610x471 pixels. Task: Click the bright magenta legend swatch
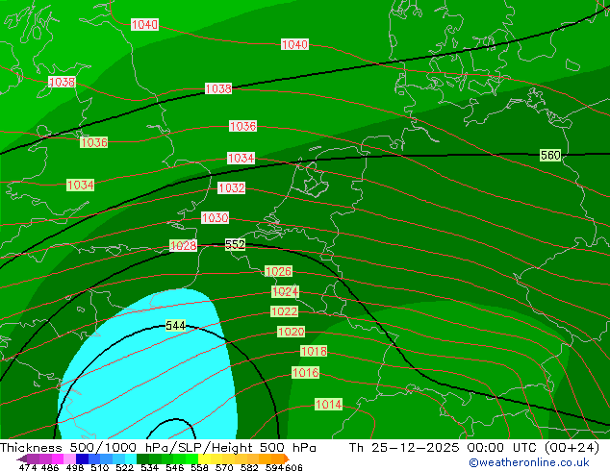[58, 459]
